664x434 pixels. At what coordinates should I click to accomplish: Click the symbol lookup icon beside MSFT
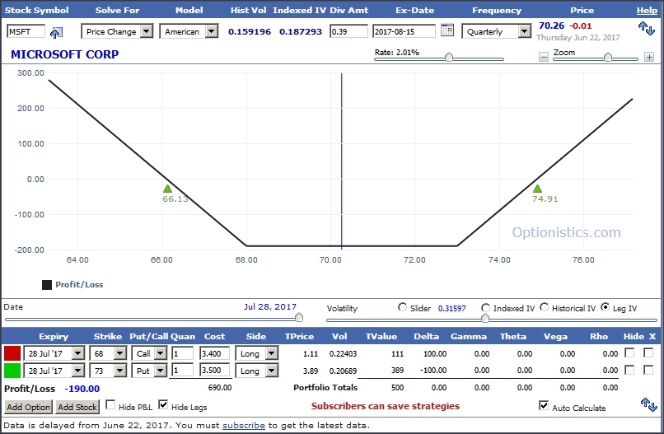[56, 32]
